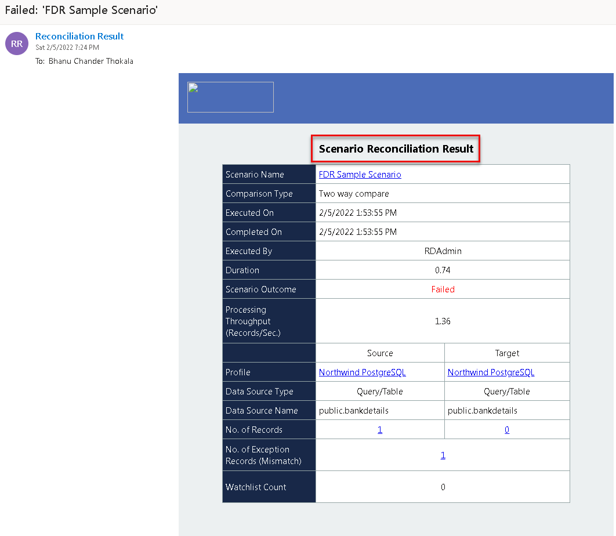
Task: Click the Comparison Type label
Action: 259,194
